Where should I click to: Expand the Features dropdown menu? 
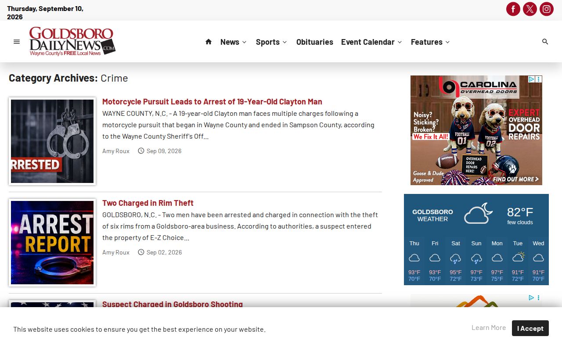tap(431, 42)
